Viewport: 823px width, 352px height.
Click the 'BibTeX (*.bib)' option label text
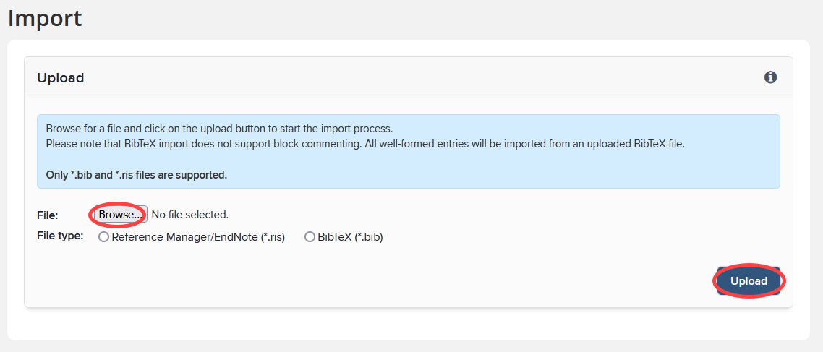[x=350, y=237]
